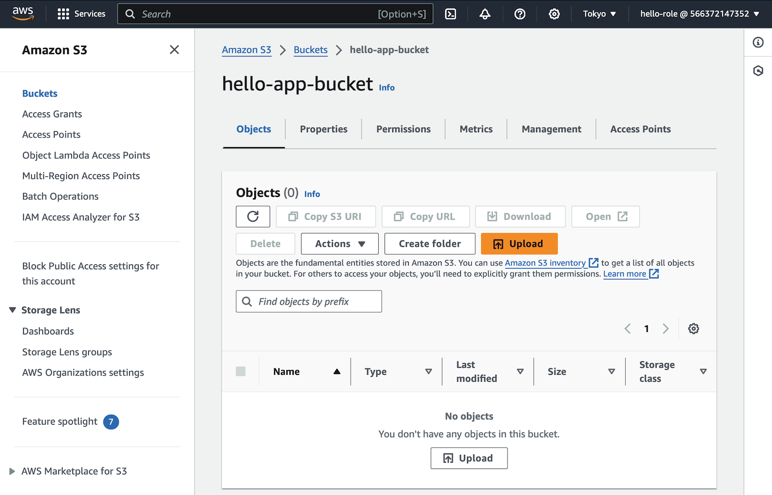Open the Permissions tab

tap(403, 129)
